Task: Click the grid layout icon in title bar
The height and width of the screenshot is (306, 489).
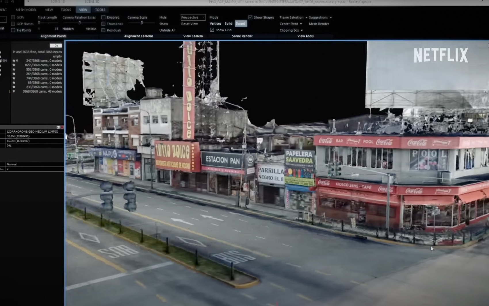Action: [x=6, y=2]
